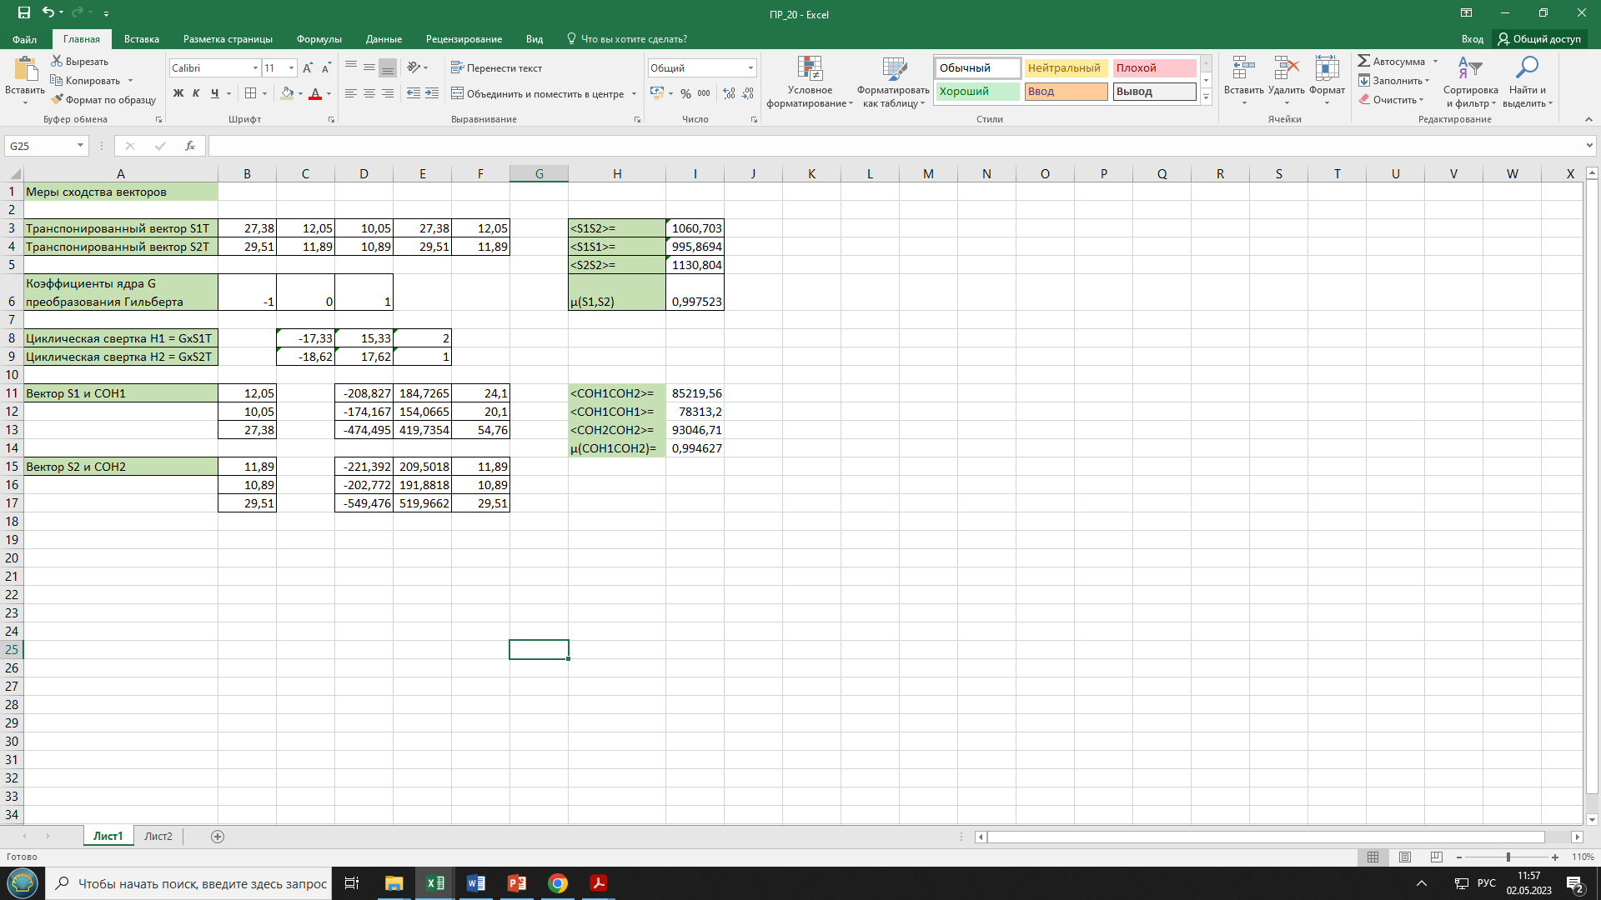Click the decrease indent icon
The width and height of the screenshot is (1601, 900).
tap(414, 93)
